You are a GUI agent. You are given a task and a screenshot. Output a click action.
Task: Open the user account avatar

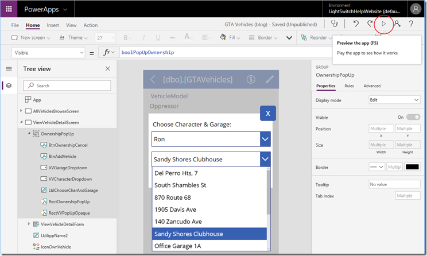click(416, 9)
